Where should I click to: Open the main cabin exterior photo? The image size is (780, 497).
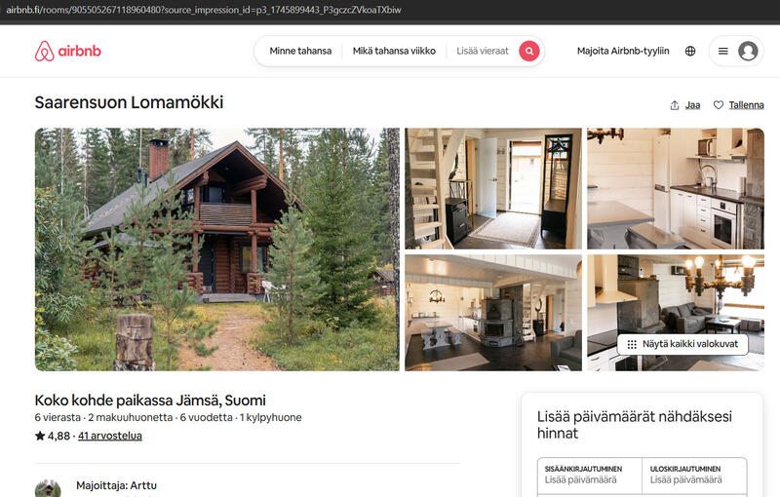[216, 249]
